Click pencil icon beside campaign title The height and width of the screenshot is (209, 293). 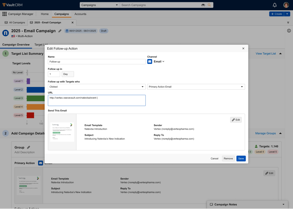click(60, 31)
